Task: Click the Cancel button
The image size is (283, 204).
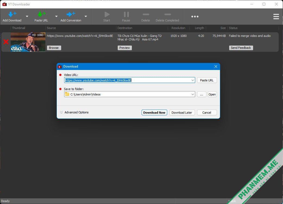Action: pos(207,113)
